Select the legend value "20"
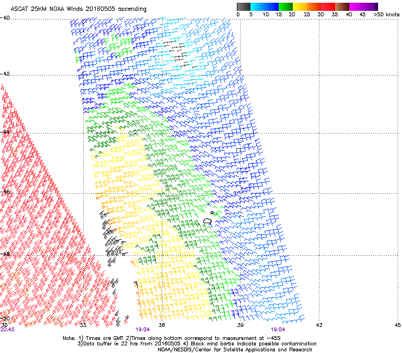The height and width of the screenshot is (353, 402). 292,15
